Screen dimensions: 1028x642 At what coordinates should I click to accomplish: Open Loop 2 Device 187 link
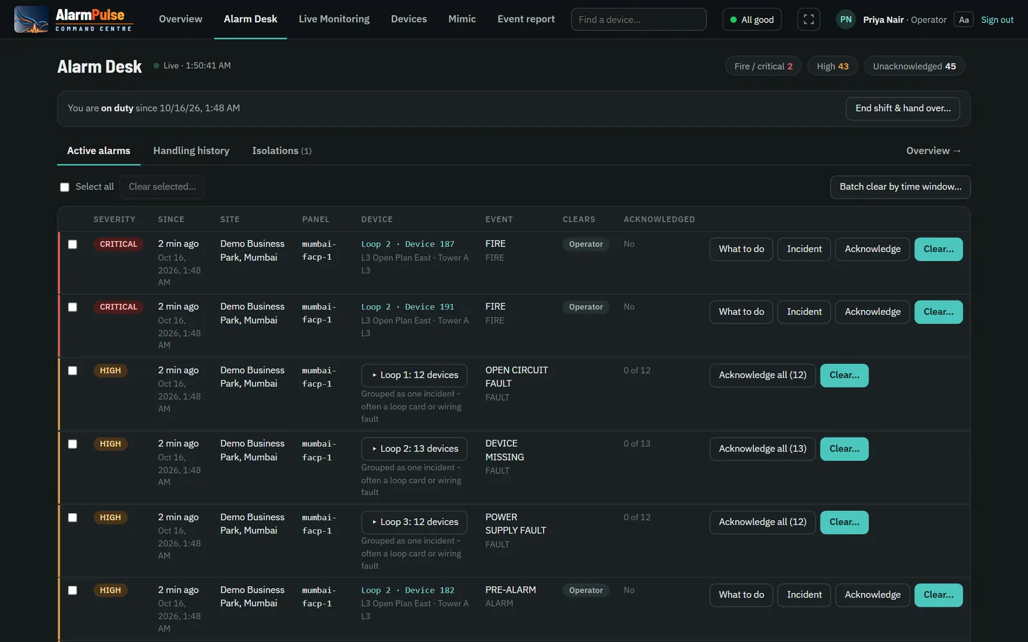(x=408, y=244)
